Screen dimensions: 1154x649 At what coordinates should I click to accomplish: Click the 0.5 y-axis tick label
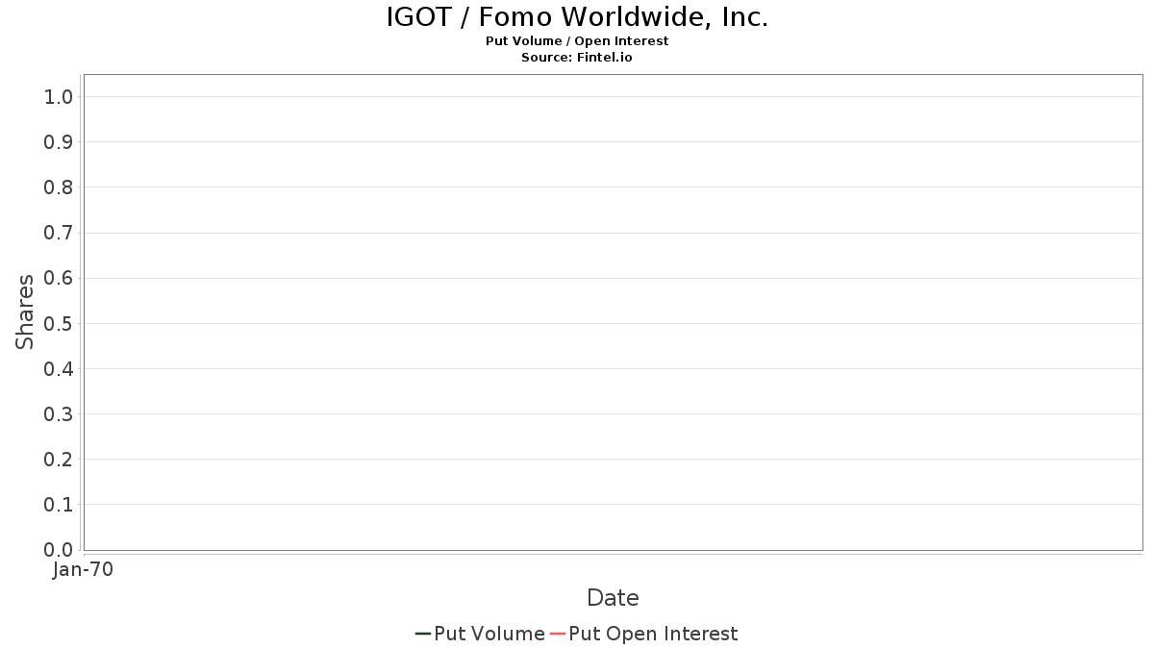click(59, 323)
